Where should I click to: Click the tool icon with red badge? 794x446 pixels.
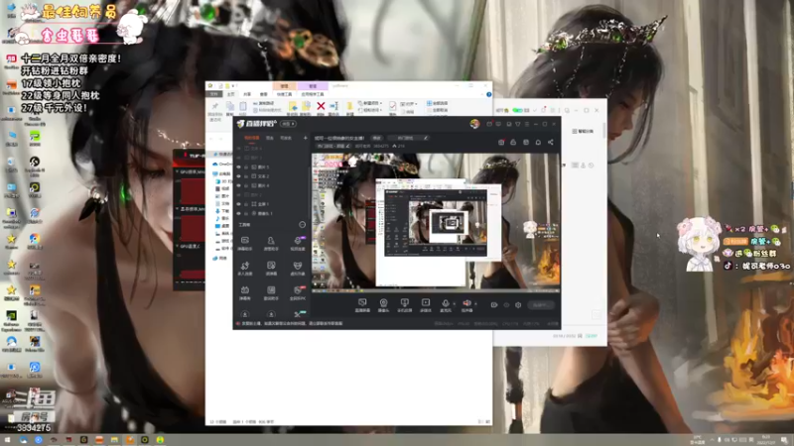298,292
